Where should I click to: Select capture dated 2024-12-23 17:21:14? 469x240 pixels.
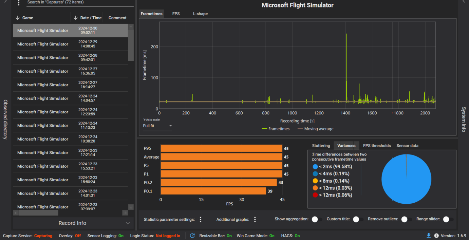pos(71,153)
